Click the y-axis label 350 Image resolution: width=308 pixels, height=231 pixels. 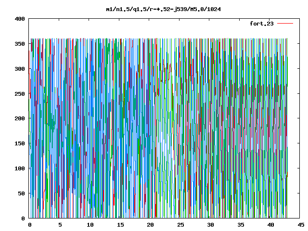point(20,44)
